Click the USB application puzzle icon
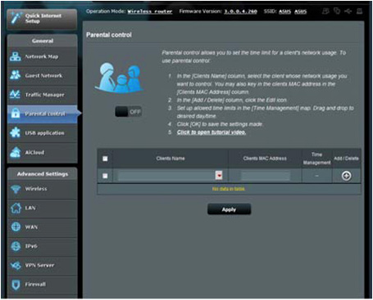Screen dimensions: 373x300 [16, 133]
